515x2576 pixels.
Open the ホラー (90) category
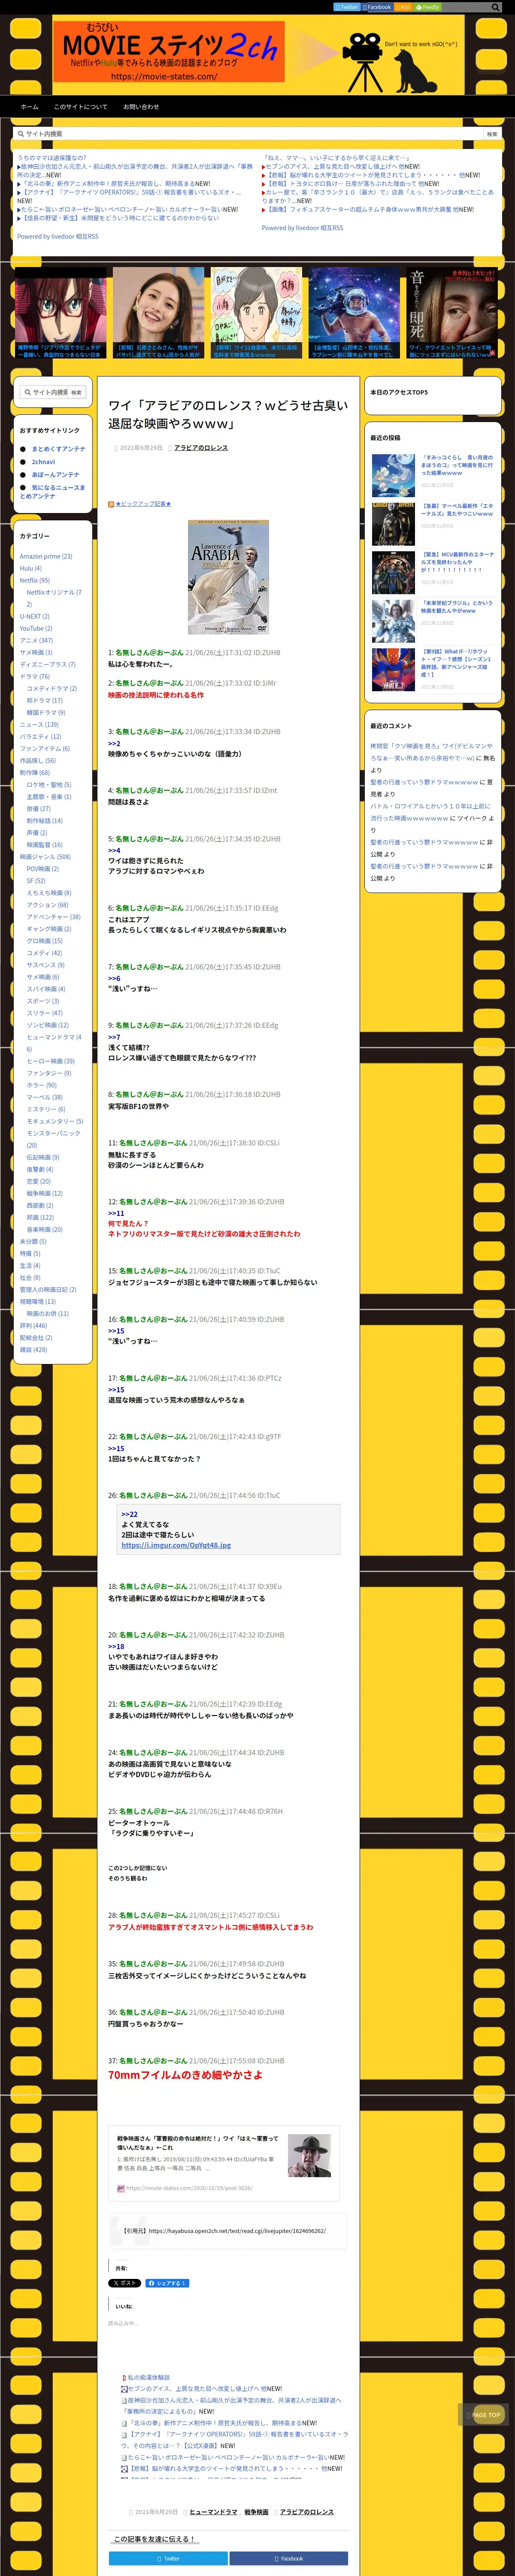[42, 1085]
